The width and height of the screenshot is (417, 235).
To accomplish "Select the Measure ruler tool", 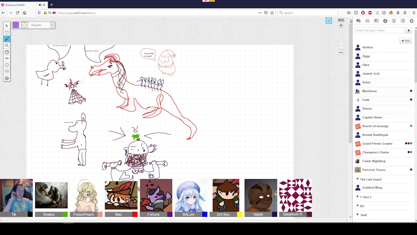I will click(7, 52).
